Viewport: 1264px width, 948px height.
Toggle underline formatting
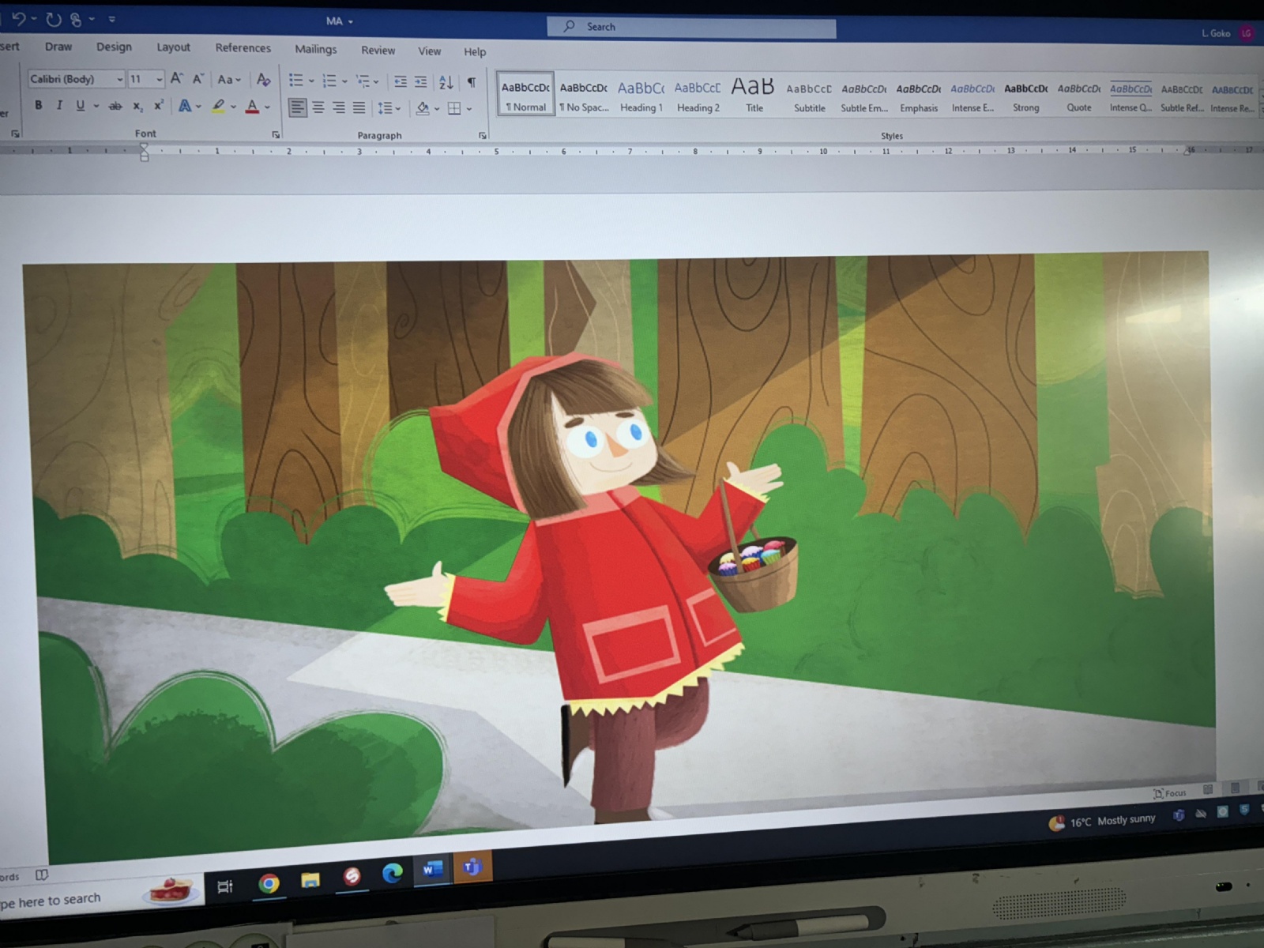click(x=80, y=105)
